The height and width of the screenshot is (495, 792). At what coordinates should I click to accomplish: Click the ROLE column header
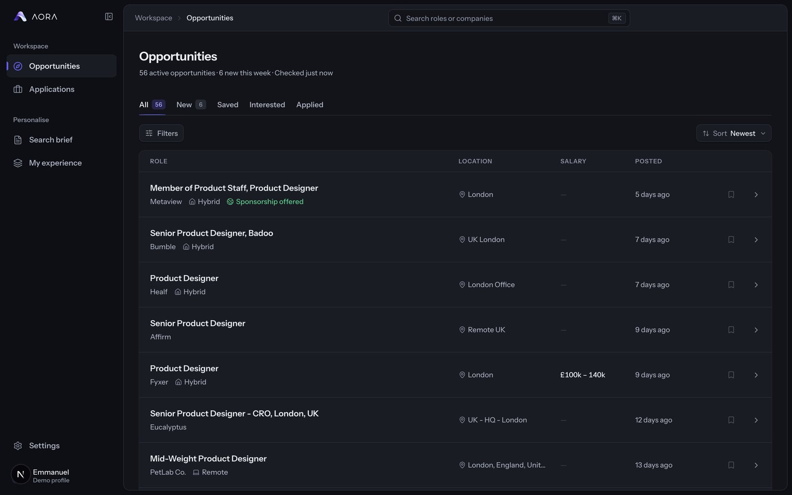158,161
